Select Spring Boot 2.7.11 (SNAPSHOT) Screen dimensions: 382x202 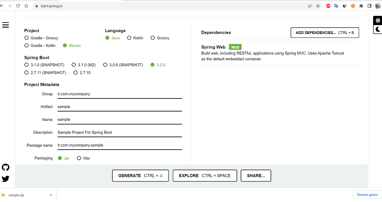[45, 72]
